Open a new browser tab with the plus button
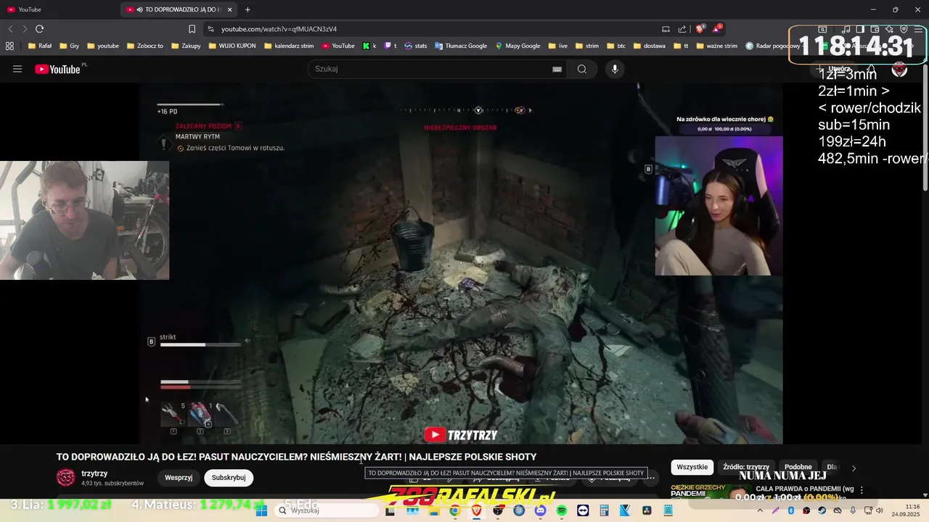Screen dimensions: 929x522 247,9
